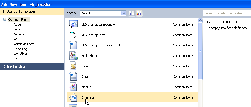This screenshot has width=251, height=107.
Task: Choose the Module template icon
Action: [x=73, y=87]
